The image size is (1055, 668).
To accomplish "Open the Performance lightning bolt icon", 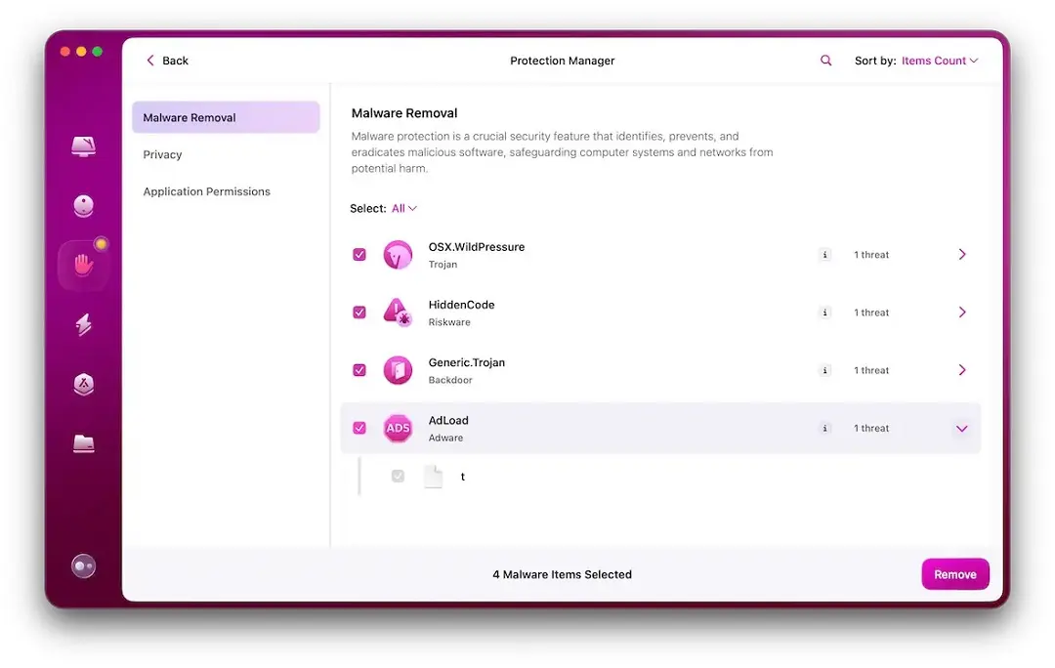I will (x=83, y=324).
